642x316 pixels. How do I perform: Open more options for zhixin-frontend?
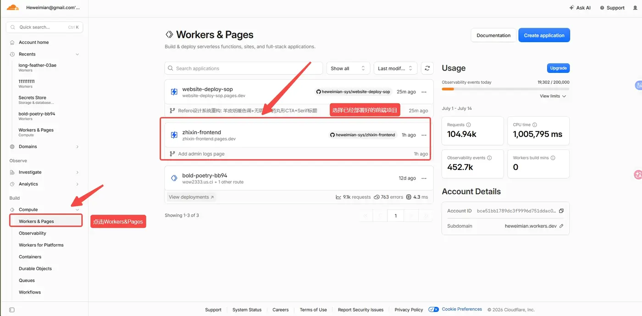coord(424,135)
